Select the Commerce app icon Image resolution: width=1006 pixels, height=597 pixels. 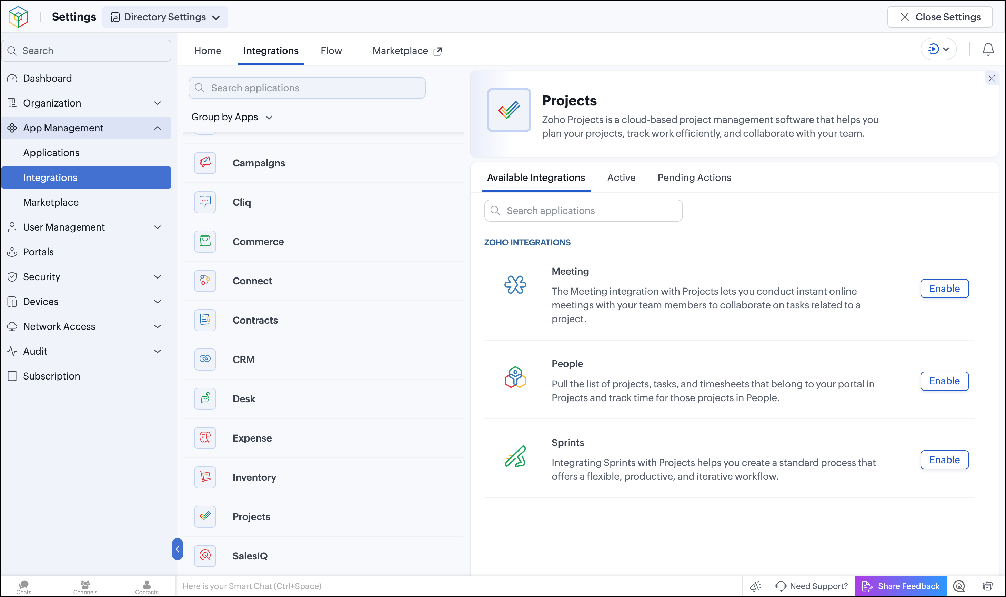[205, 241]
